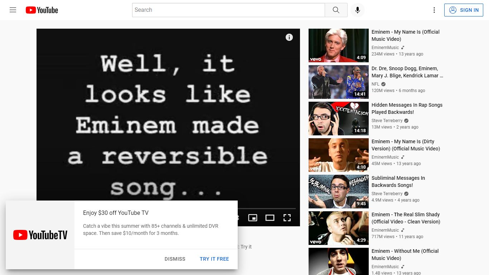Viewport: 489px width, 275px height.
Task: Seek using the video progress bar
Action: (x=267, y=208)
